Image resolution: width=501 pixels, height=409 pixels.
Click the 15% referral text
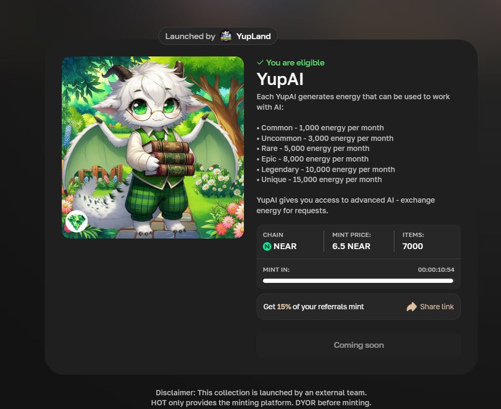click(x=283, y=307)
